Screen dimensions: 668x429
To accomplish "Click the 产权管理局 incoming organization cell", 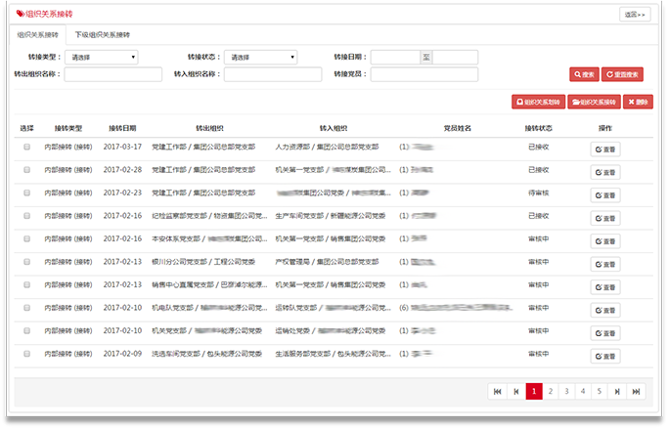I will 327,262.
